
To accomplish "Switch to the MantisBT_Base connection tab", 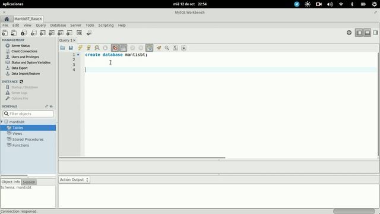I will (26, 18).
